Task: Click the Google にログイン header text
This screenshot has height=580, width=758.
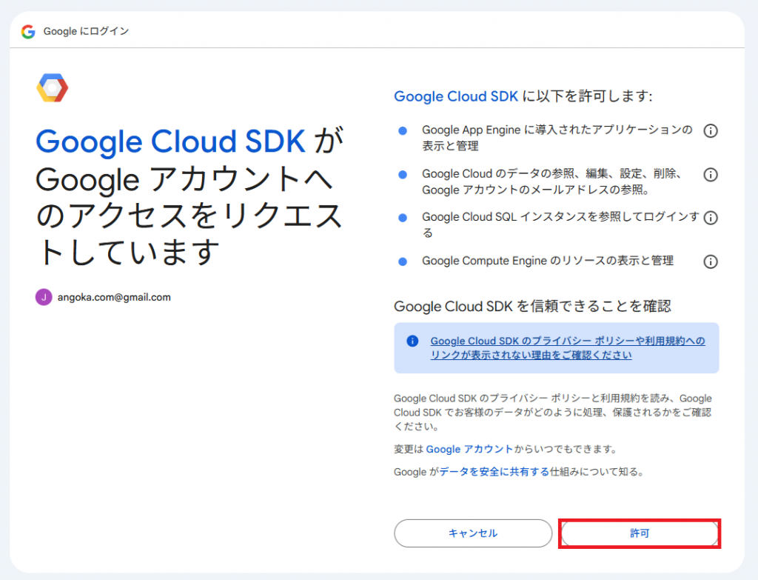Action: click(86, 31)
